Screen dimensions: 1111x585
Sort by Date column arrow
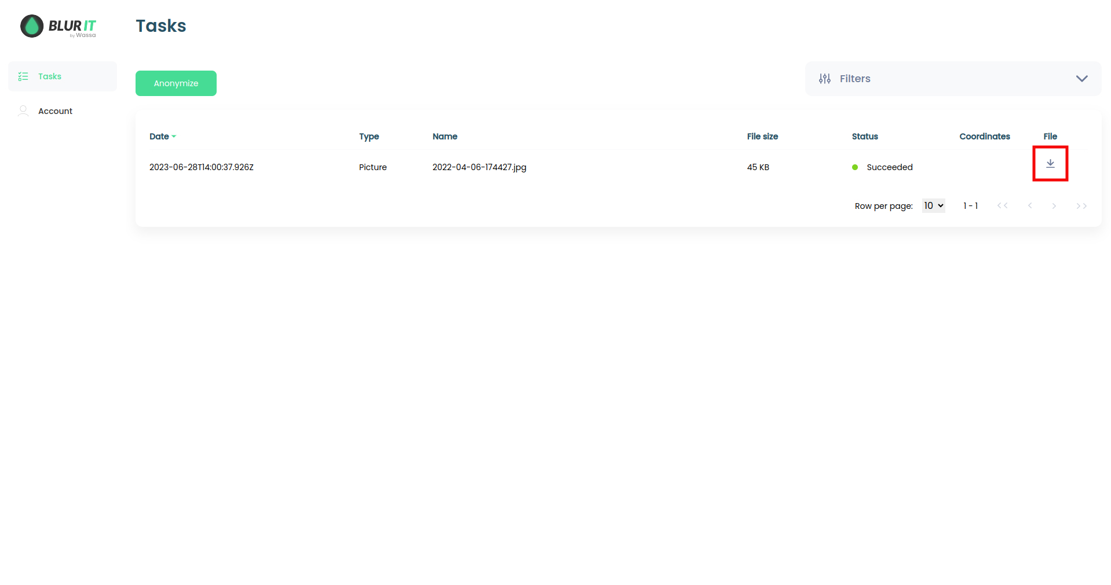pos(174,137)
